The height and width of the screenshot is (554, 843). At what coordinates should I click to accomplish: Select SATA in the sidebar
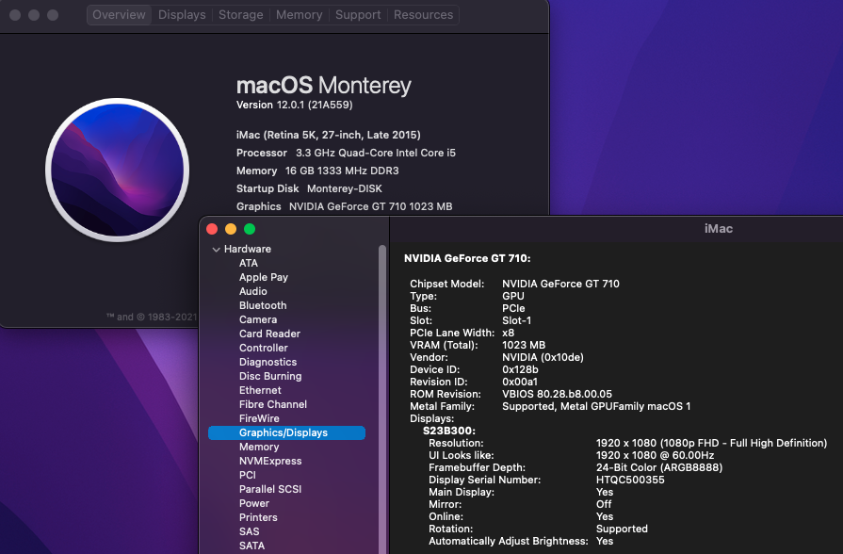(x=251, y=546)
